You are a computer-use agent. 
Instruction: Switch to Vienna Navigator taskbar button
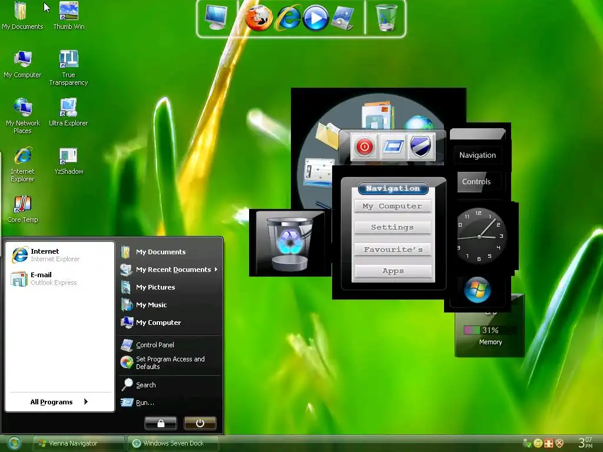78,443
